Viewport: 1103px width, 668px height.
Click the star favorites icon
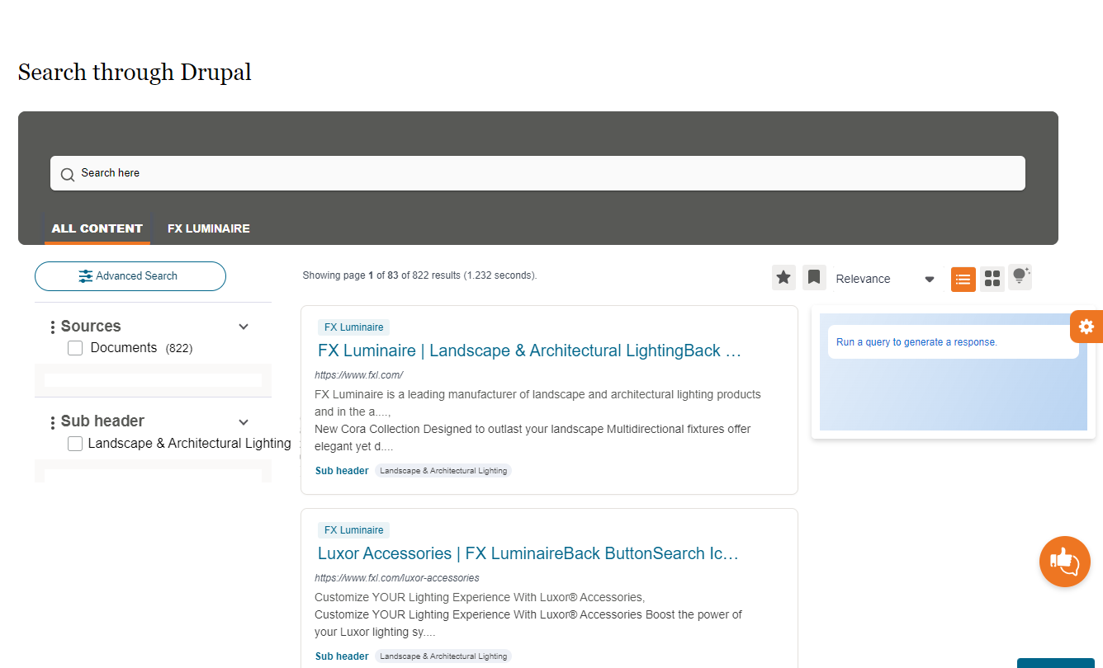783,278
